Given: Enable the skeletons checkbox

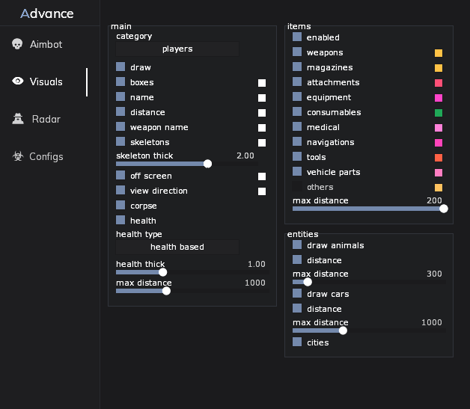Looking at the screenshot, I should [x=120, y=142].
